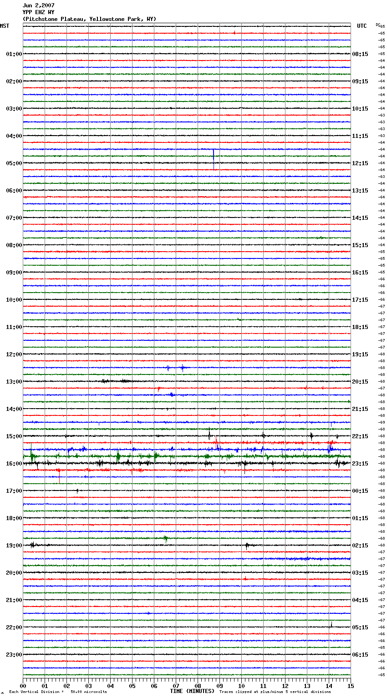The height and width of the screenshot is (698, 387).
Task: Pick the '01:15' UTC time label
Action: click(360, 518)
